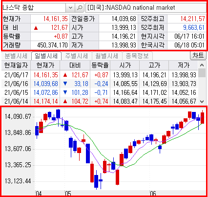Viewport: 208px width, 197px height.
Task: Click the 04 month marker on chart
Action: [x=39, y=194]
